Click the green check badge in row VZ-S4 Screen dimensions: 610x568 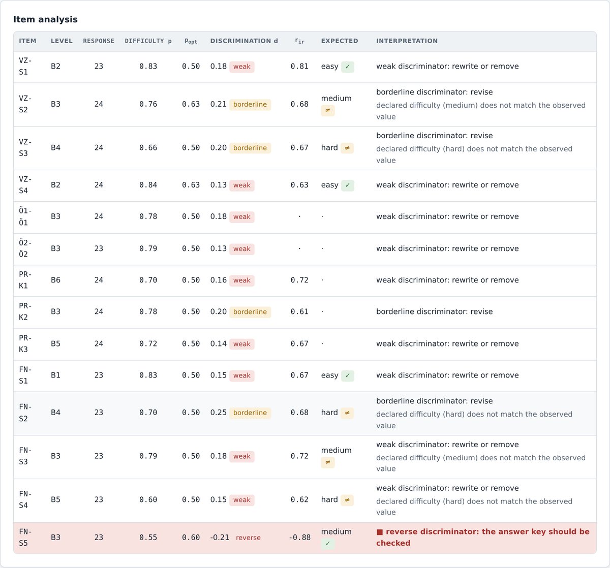[x=348, y=185]
